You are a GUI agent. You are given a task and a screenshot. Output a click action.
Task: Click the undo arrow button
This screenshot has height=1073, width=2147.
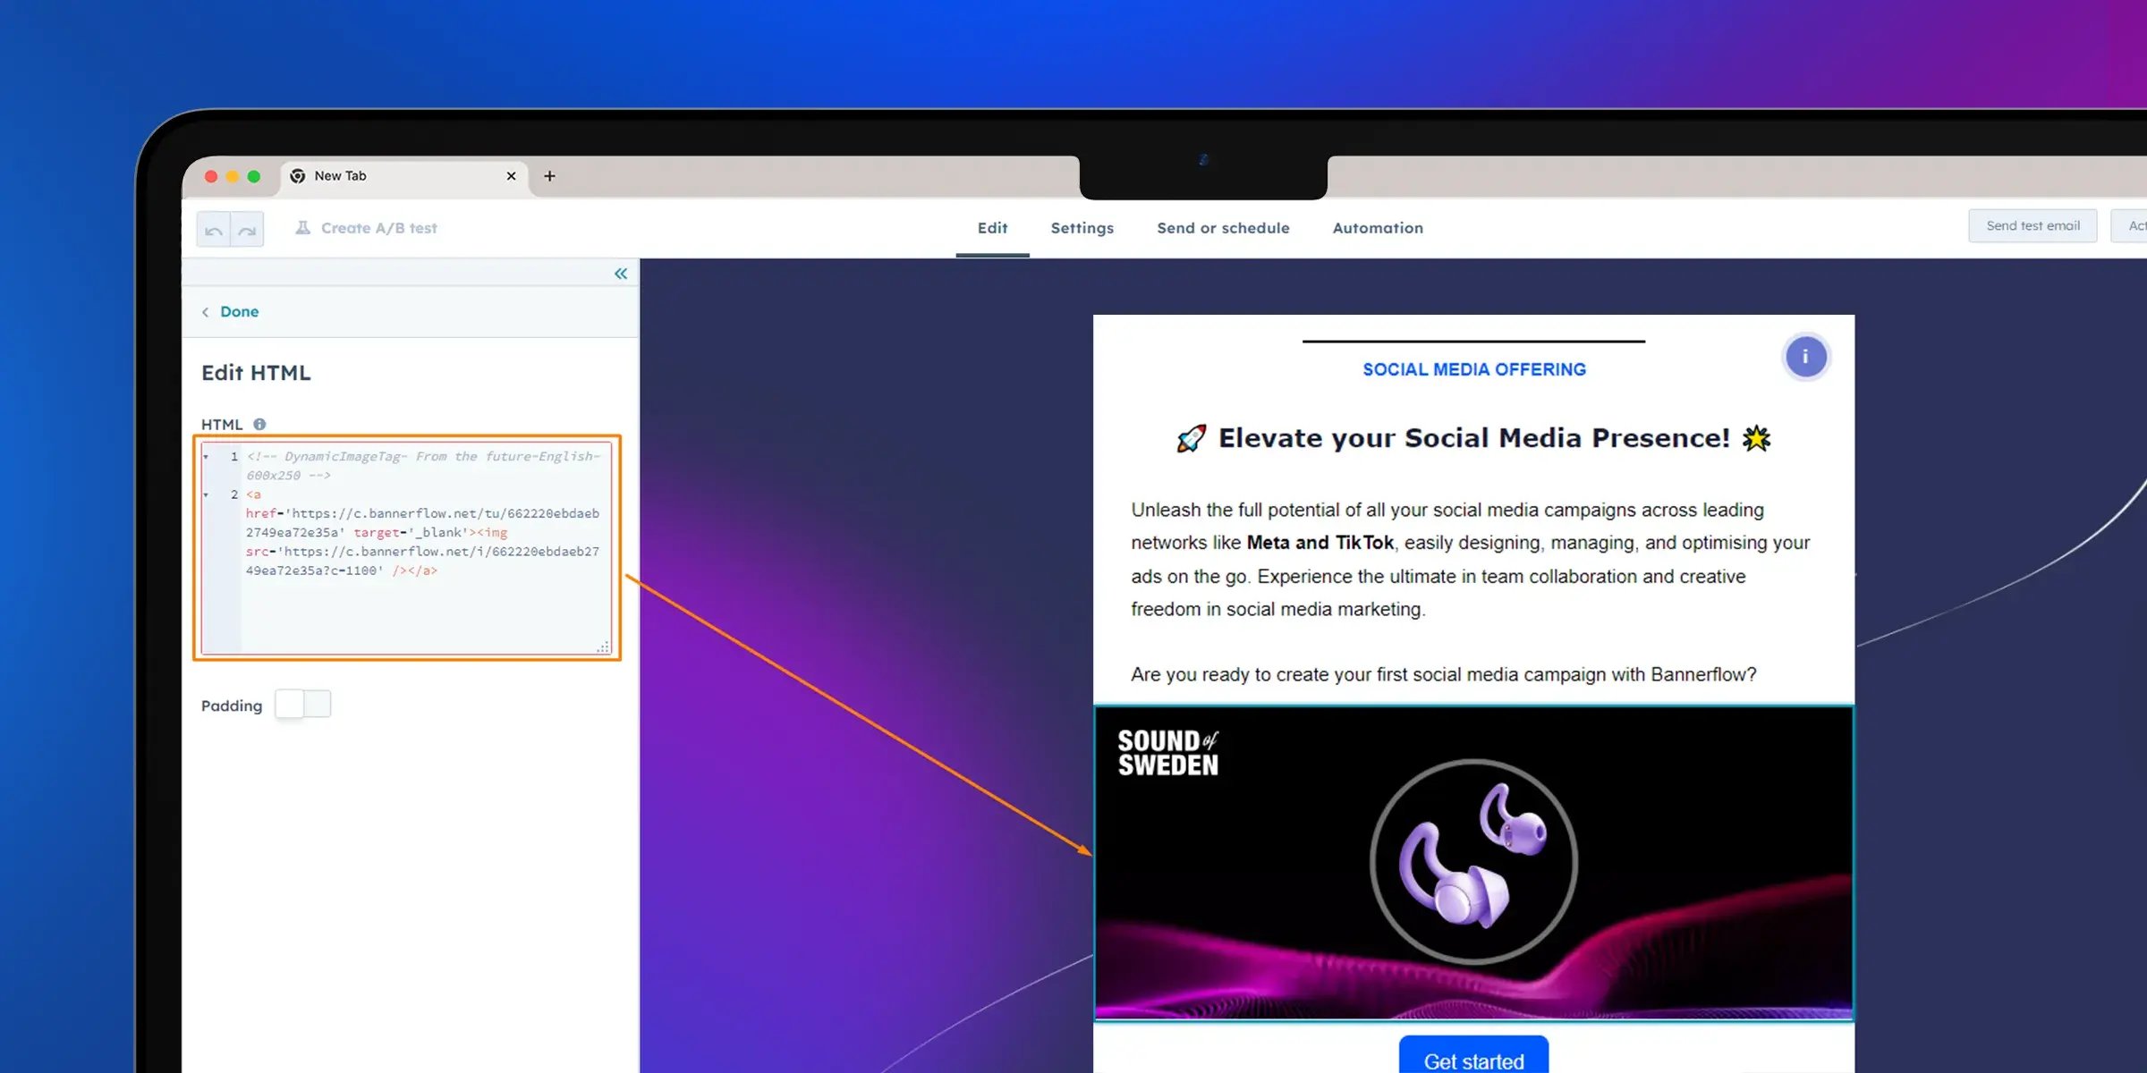click(214, 230)
